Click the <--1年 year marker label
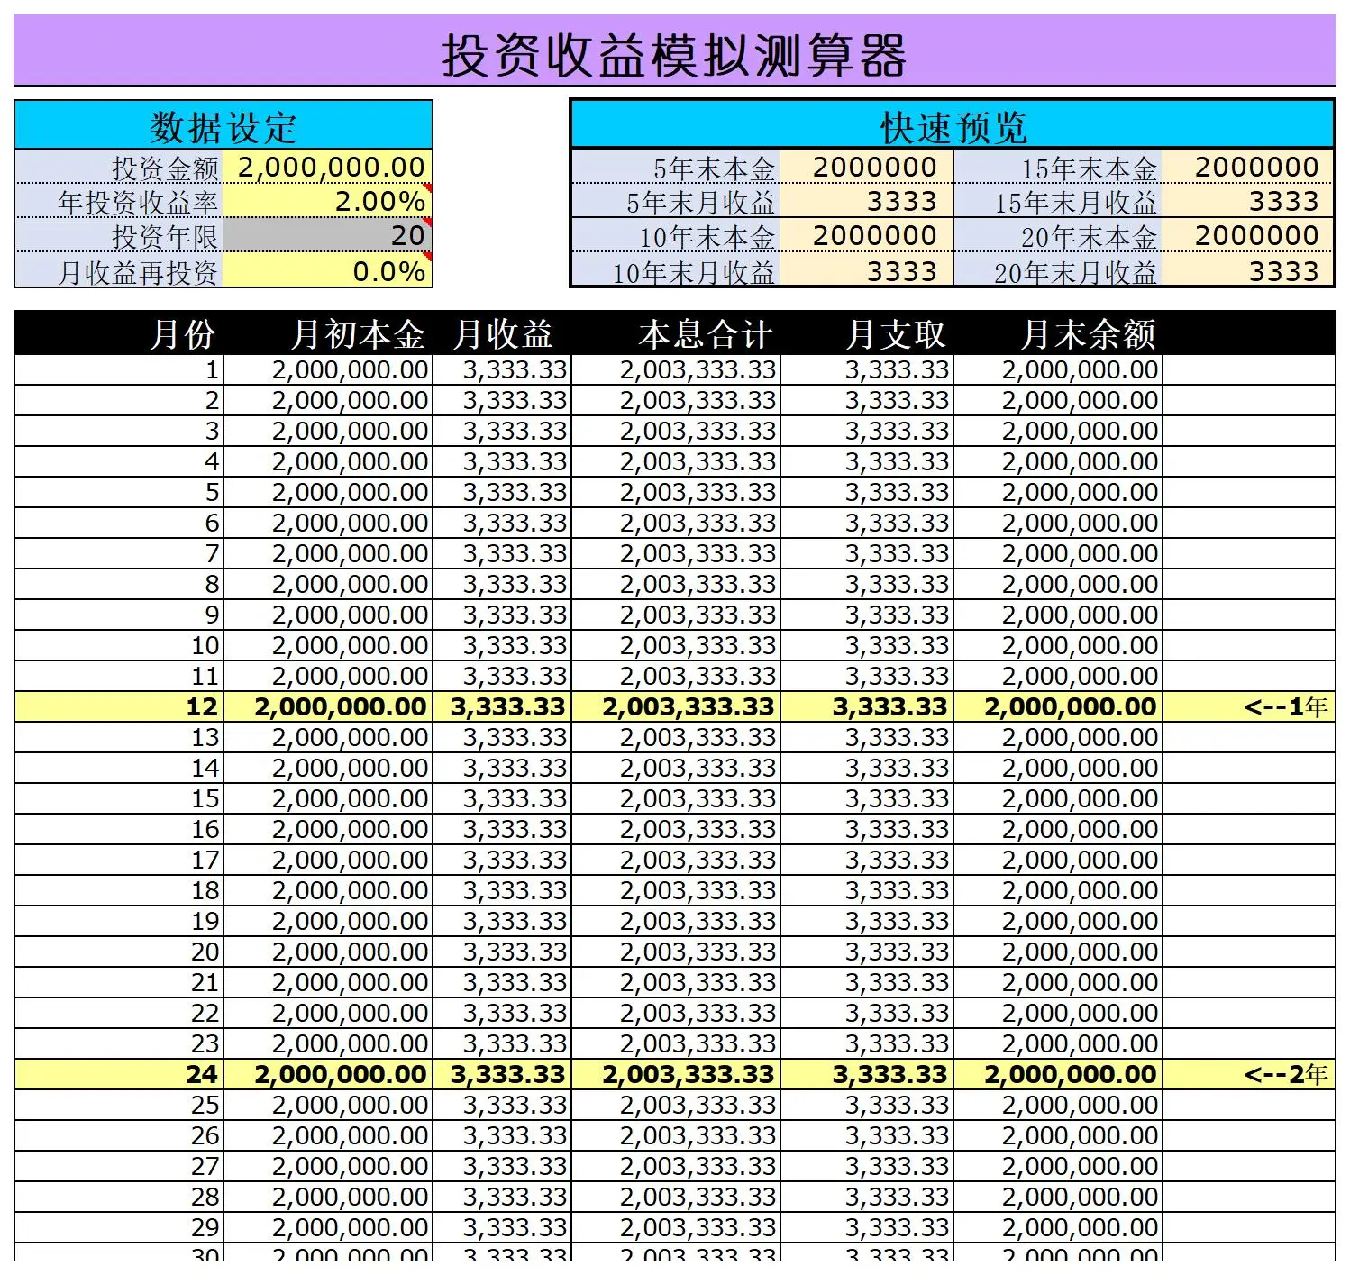1350x1275 pixels. tap(1284, 706)
